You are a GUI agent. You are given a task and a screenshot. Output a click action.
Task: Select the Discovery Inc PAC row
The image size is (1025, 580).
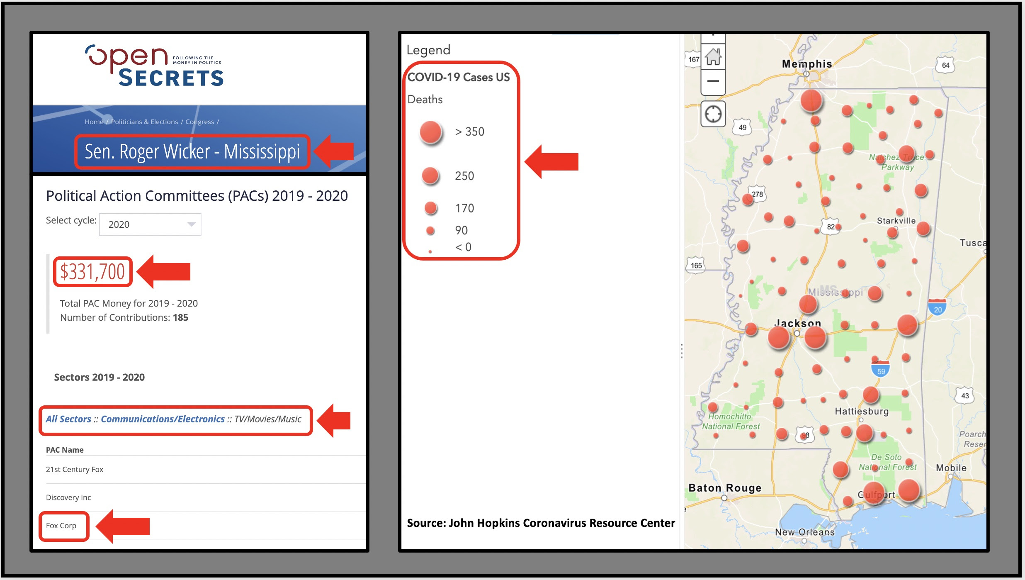pos(206,497)
